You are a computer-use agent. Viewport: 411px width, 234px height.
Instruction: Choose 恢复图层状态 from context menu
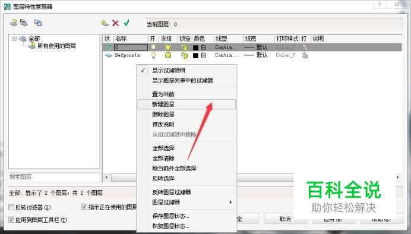coord(186,226)
